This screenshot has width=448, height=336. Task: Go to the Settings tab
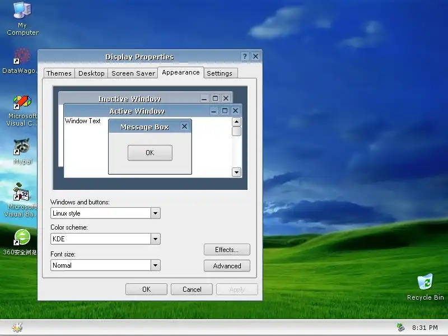(220, 73)
